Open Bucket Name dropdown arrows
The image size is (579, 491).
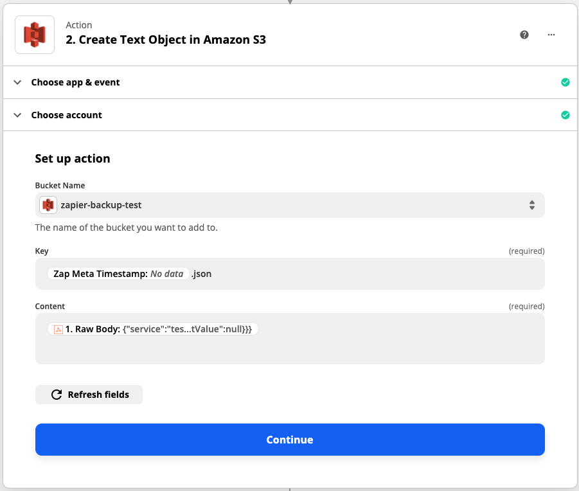(x=531, y=205)
